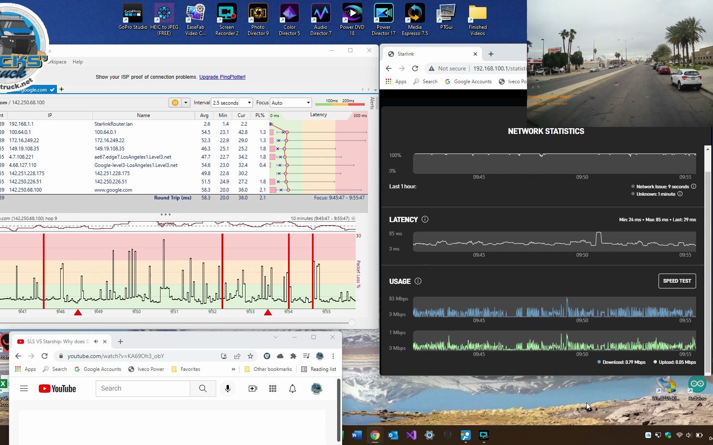
Task: Open Chrome three-dot menu in YouTube window
Action: [333, 356]
